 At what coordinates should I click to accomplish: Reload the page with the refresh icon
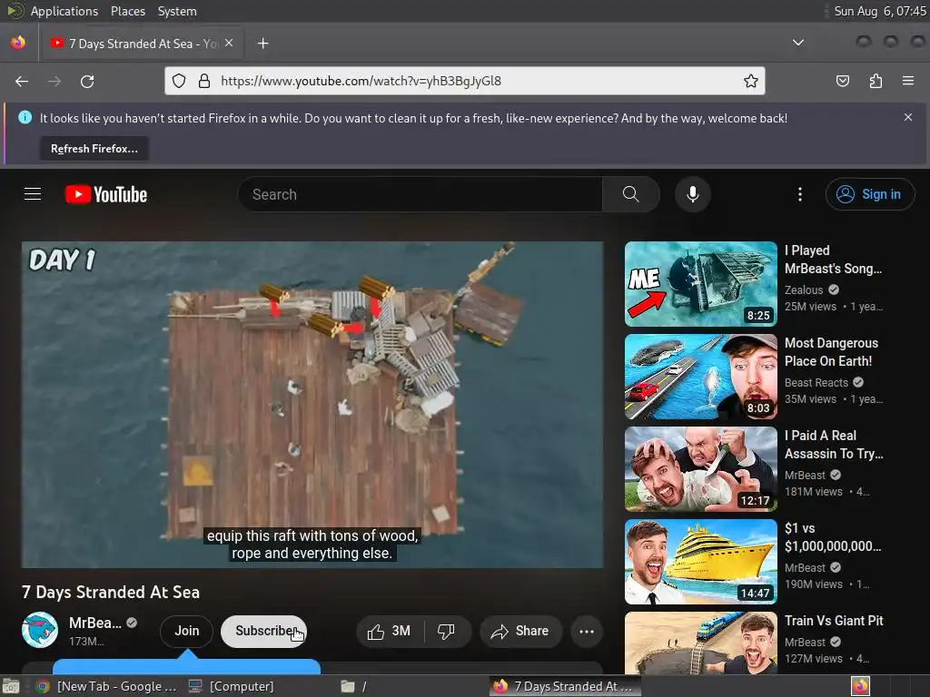(x=87, y=81)
